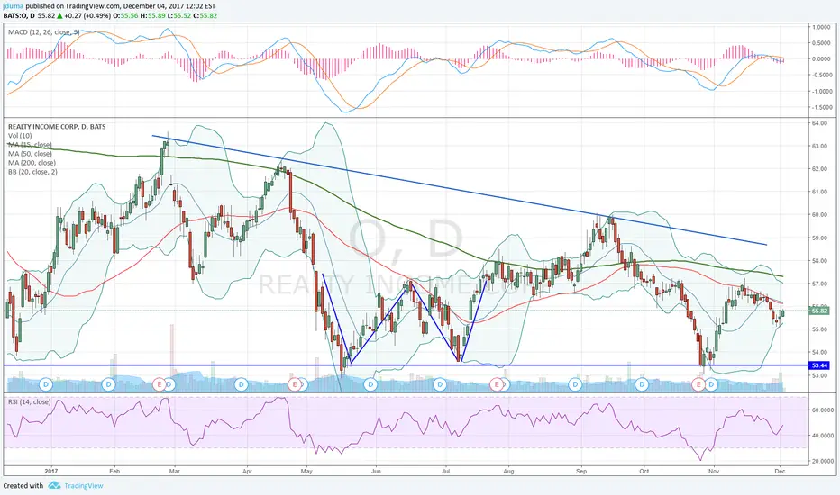Click the MA (200, close) indicator label
Screen dimensions: 840x495
click(x=32, y=163)
